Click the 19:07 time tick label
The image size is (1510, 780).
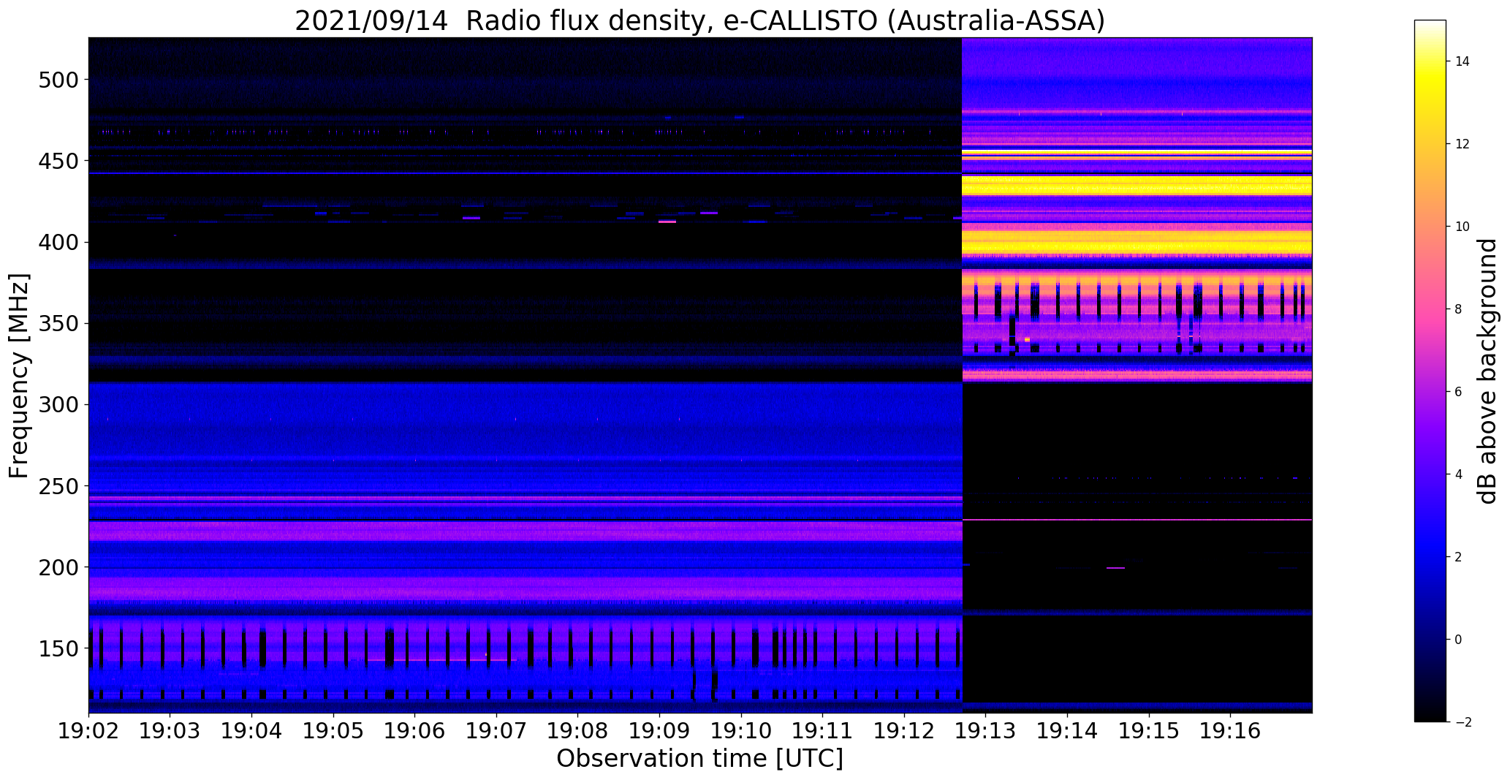point(497,730)
